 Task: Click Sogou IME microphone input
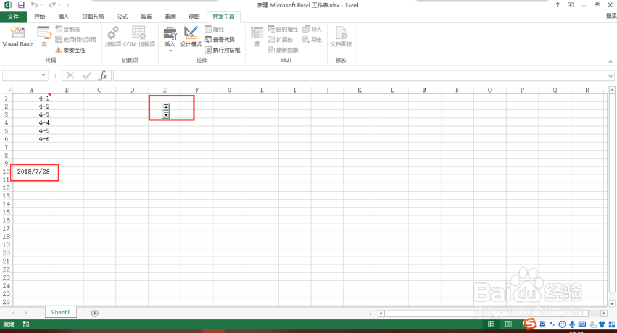tap(572, 324)
